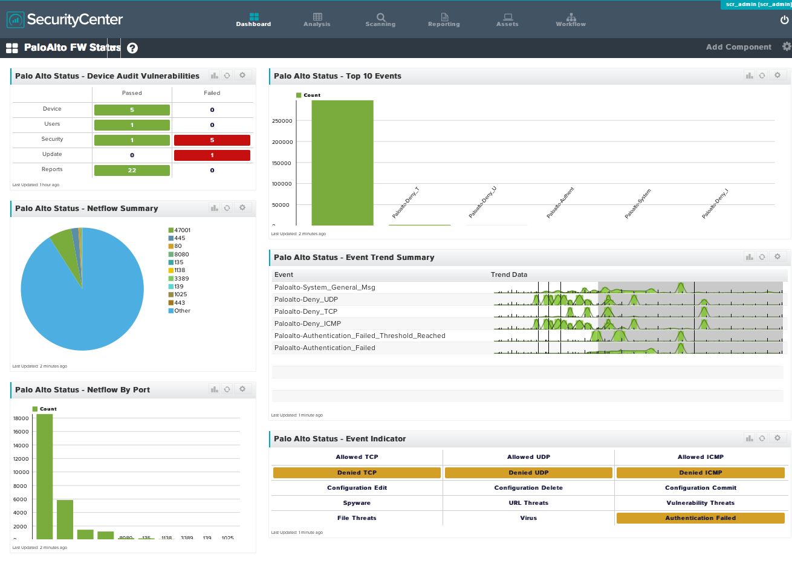Click chart icon on Netflow By Port

click(214, 389)
